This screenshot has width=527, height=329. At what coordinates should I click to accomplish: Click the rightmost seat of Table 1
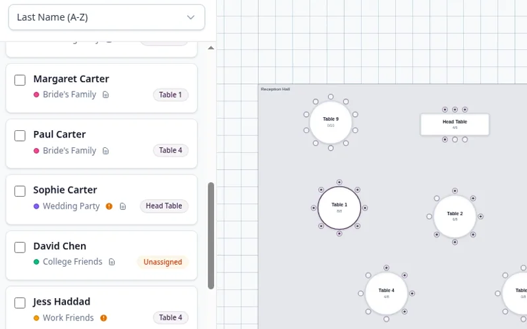[x=365, y=208]
